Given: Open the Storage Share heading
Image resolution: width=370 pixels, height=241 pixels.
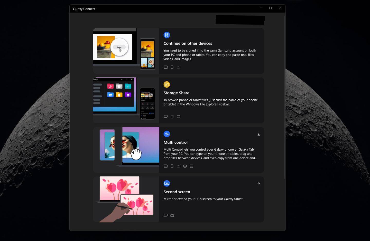Looking at the screenshot, I should tap(176, 93).
